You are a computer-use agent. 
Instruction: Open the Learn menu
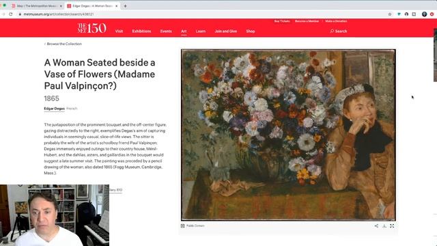(x=201, y=31)
